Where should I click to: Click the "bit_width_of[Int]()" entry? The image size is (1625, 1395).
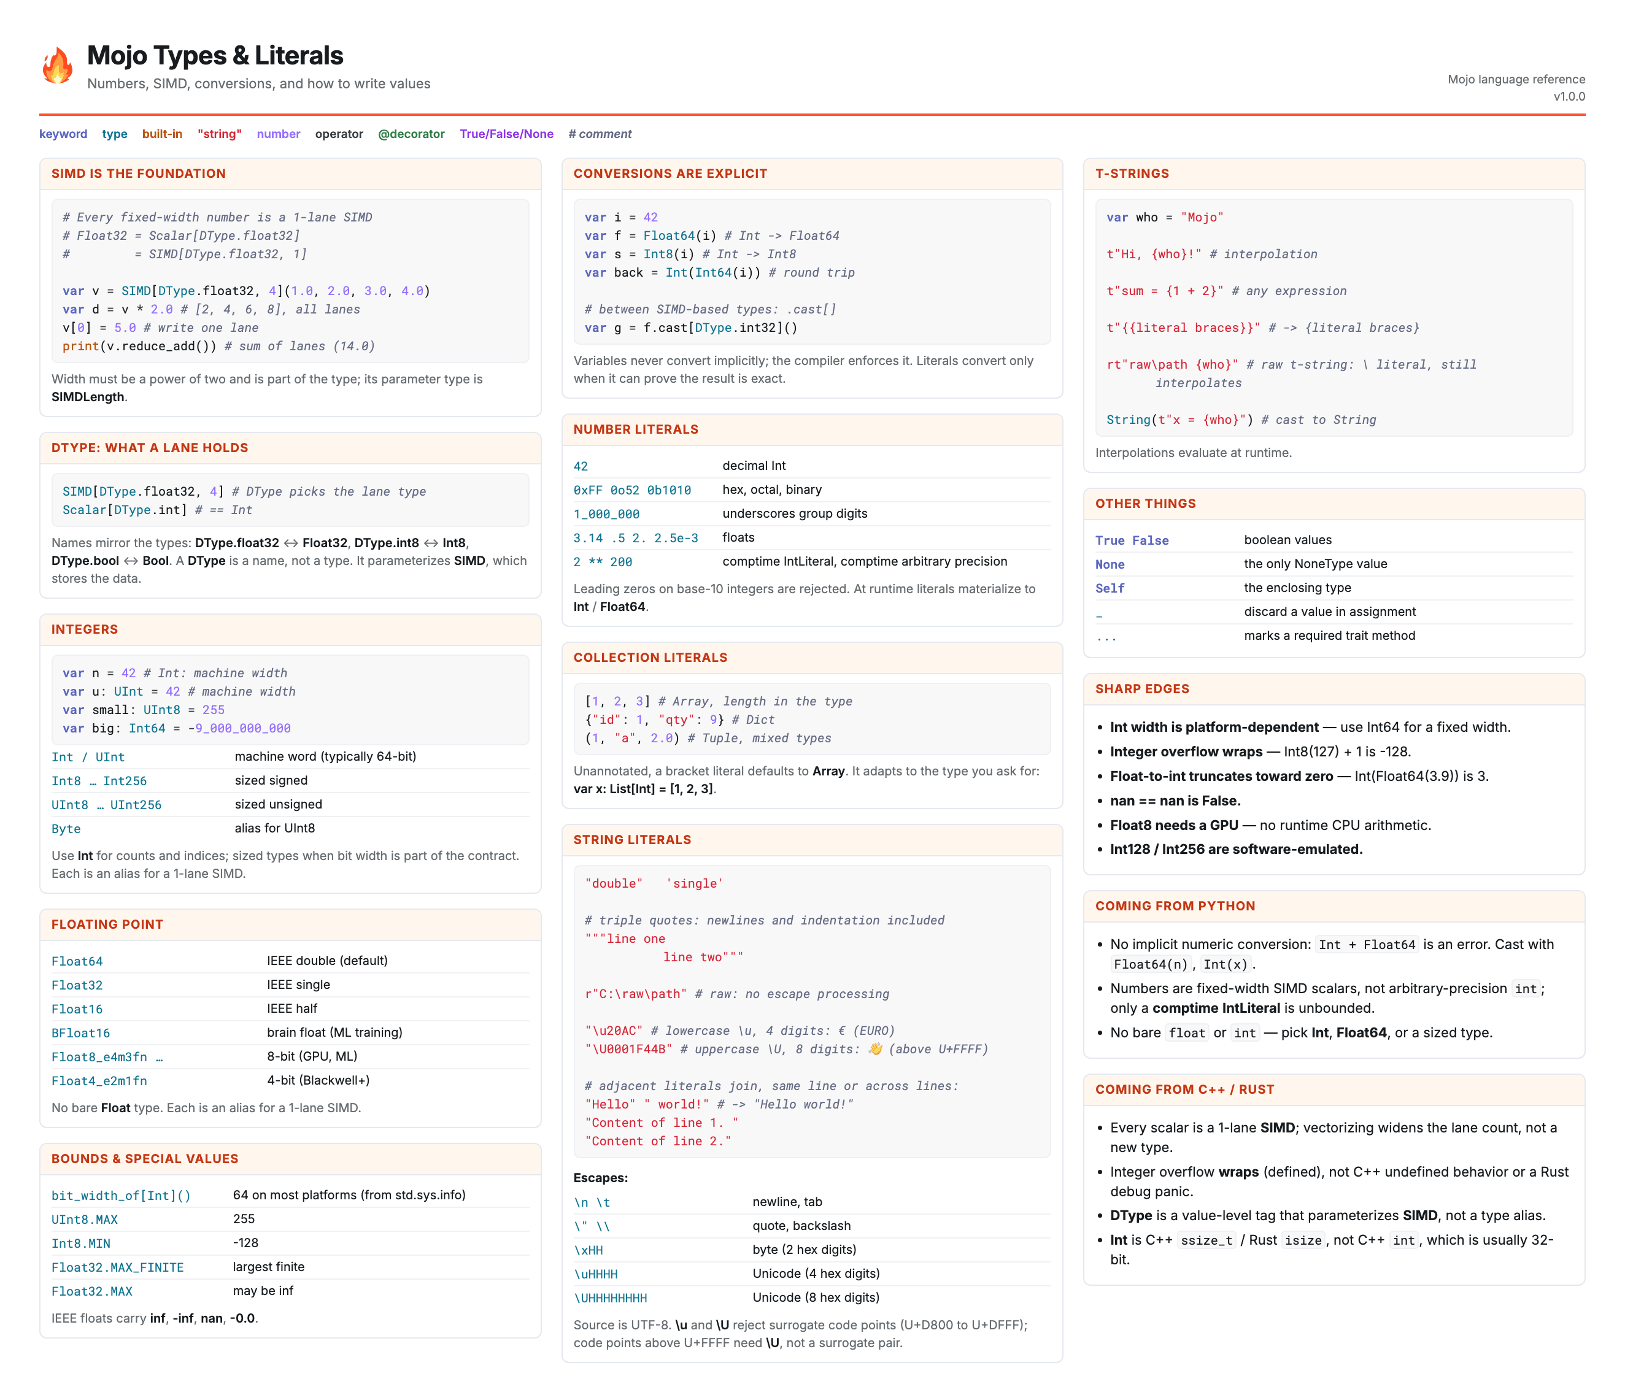point(122,1196)
